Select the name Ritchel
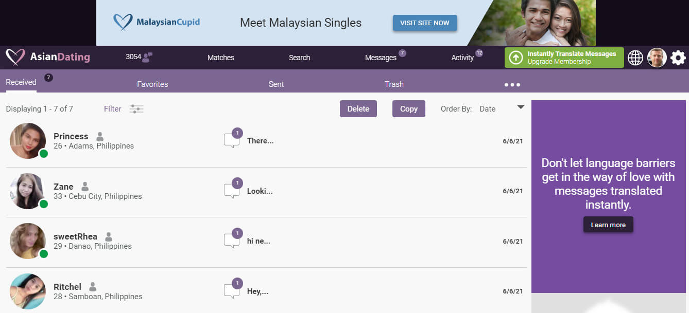Screen dimensions: 689x313 (67, 287)
